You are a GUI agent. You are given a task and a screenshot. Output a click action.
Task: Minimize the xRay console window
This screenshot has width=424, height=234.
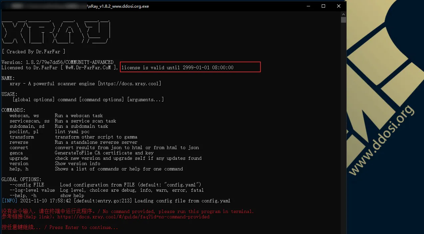[308, 6]
